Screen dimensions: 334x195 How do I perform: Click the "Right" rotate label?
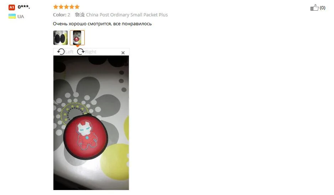click(x=90, y=52)
